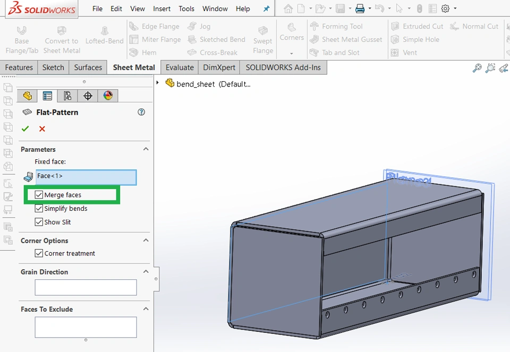Toggle the Corner treatment checkbox
Screen dimensions: 510x352
tap(39, 253)
